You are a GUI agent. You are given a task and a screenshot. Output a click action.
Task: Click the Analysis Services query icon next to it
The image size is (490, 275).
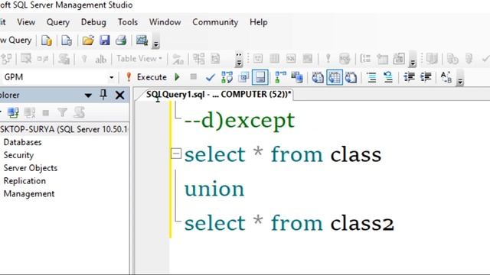click(67, 40)
